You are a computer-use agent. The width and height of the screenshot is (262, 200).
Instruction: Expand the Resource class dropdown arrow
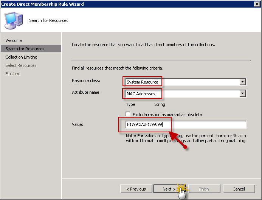tap(242, 82)
